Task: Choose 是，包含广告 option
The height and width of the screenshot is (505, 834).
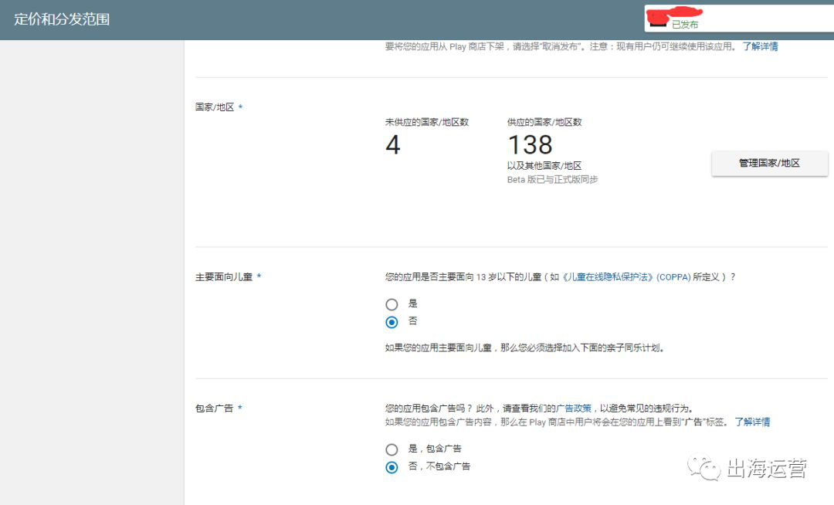Action: tap(392, 449)
